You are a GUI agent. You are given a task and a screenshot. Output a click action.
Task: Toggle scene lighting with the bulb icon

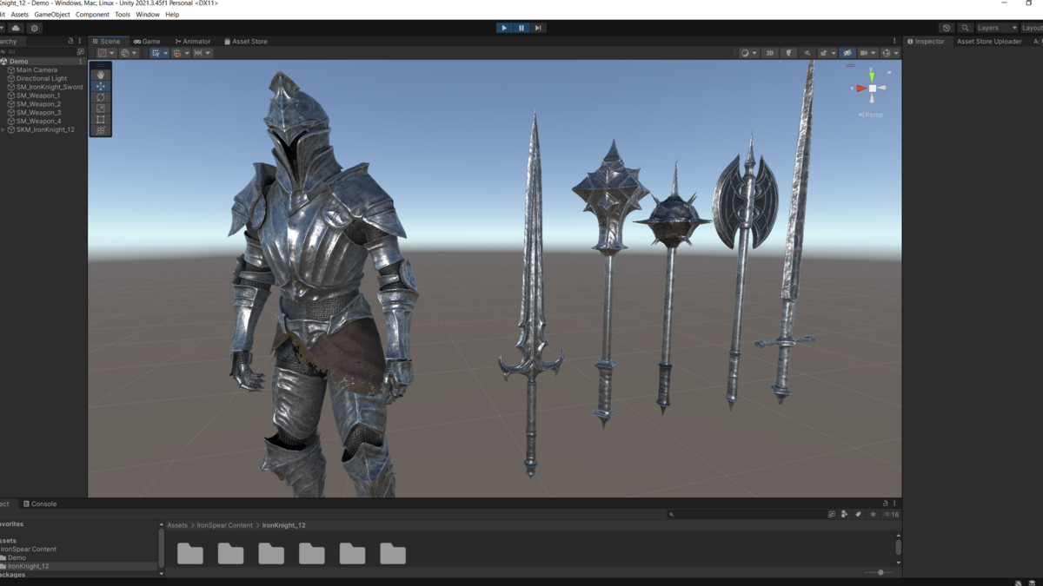pos(789,53)
